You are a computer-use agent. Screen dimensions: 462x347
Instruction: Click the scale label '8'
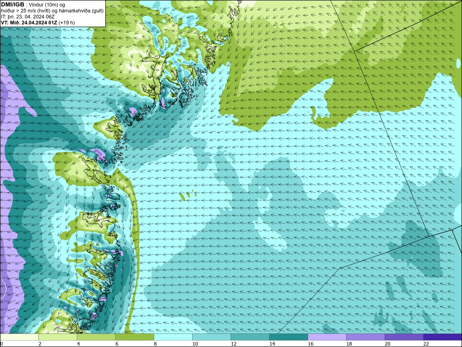tap(155, 344)
